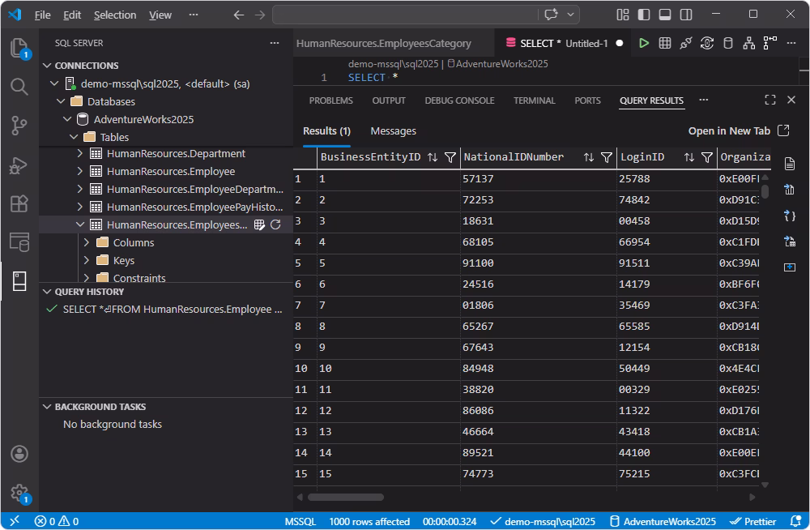The image size is (810, 530).
Task: Click the arrow and bar chart icon in results
Action: [x=789, y=190]
